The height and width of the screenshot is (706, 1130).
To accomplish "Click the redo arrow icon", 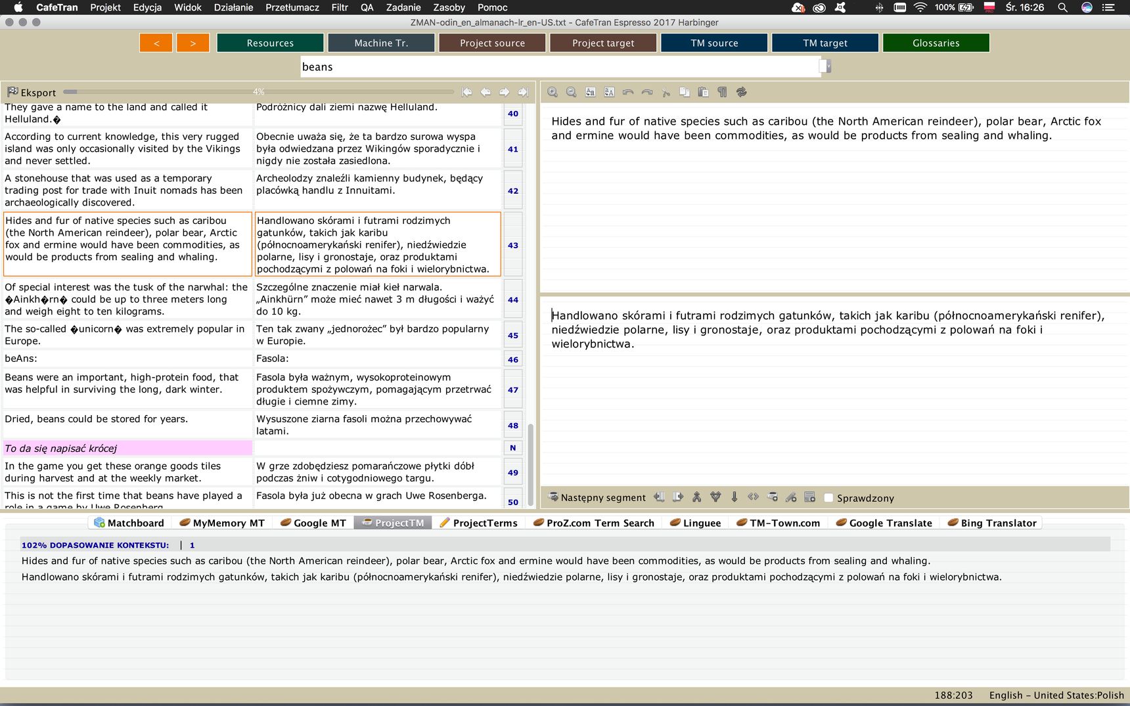I will coord(647,92).
